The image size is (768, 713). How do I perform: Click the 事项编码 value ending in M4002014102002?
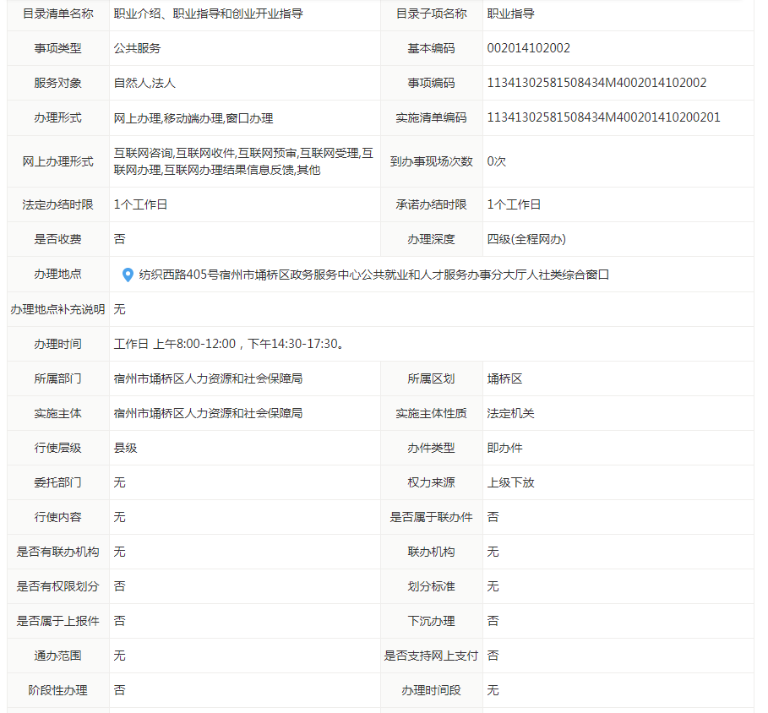tap(596, 83)
